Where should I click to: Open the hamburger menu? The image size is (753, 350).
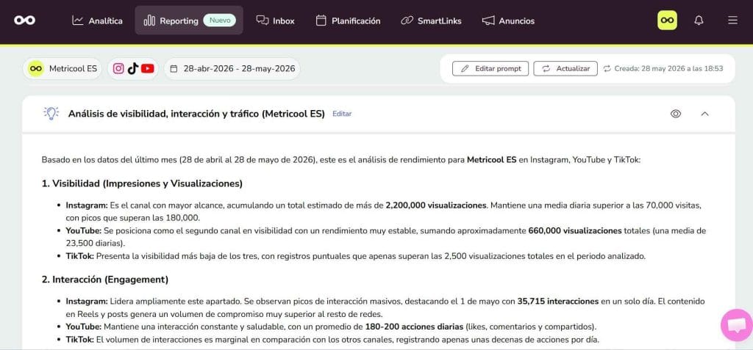coord(732,20)
